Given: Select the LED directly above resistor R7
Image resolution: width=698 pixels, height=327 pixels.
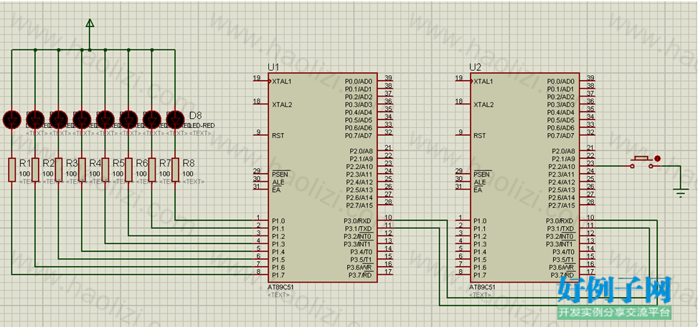Looking at the screenshot, I should pos(152,119).
